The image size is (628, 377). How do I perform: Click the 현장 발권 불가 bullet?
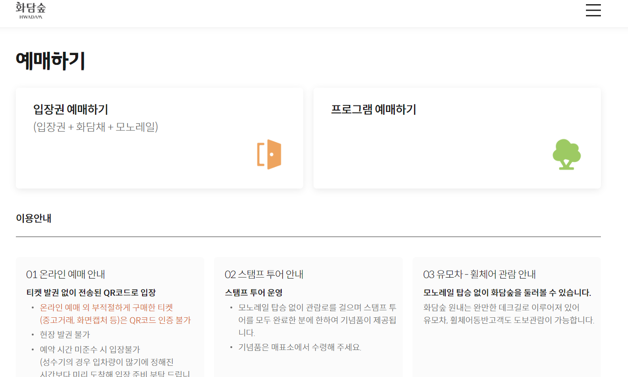pos(65,335)
